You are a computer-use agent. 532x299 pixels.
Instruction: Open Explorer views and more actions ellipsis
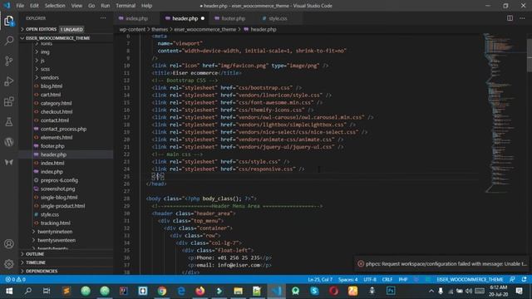103,18
